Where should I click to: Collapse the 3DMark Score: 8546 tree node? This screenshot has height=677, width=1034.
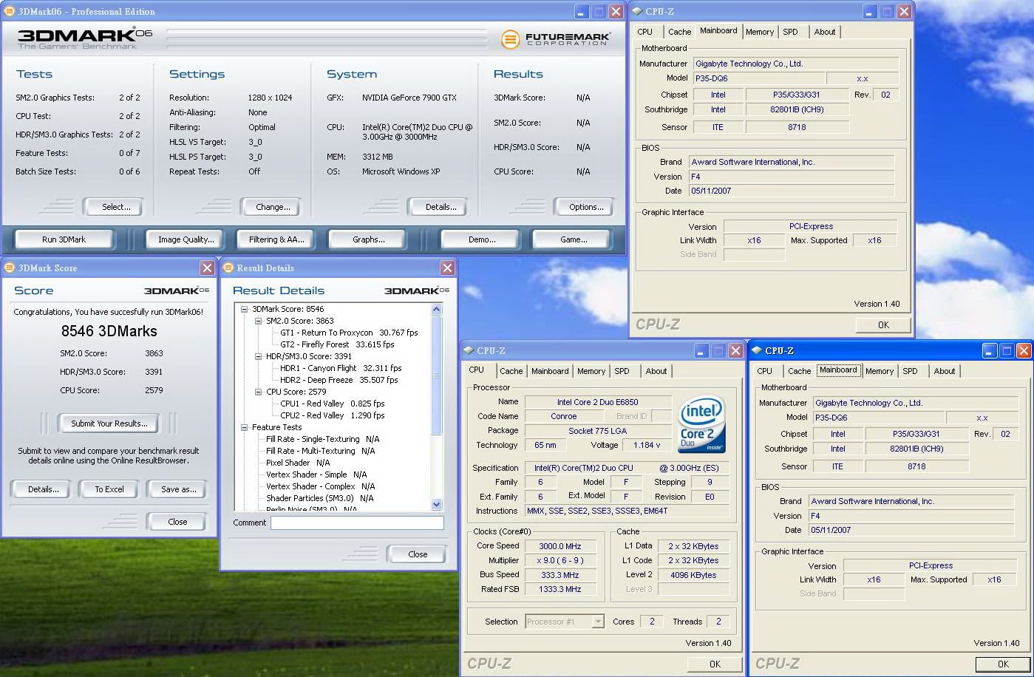point(245,309)
